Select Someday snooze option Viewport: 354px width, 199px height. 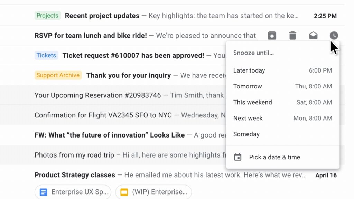(283, 134)
